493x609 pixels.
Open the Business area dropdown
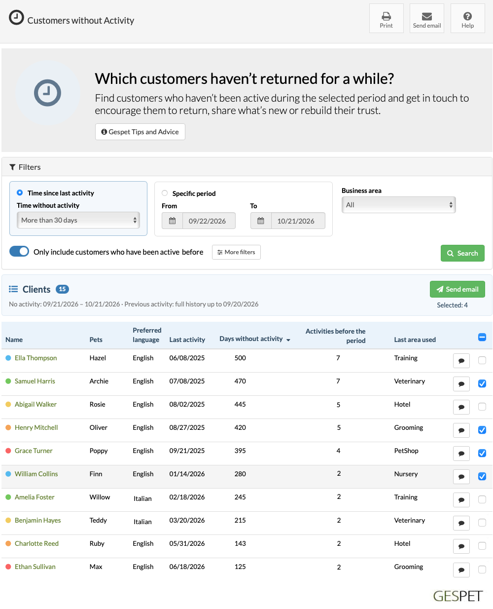(398, 205)
